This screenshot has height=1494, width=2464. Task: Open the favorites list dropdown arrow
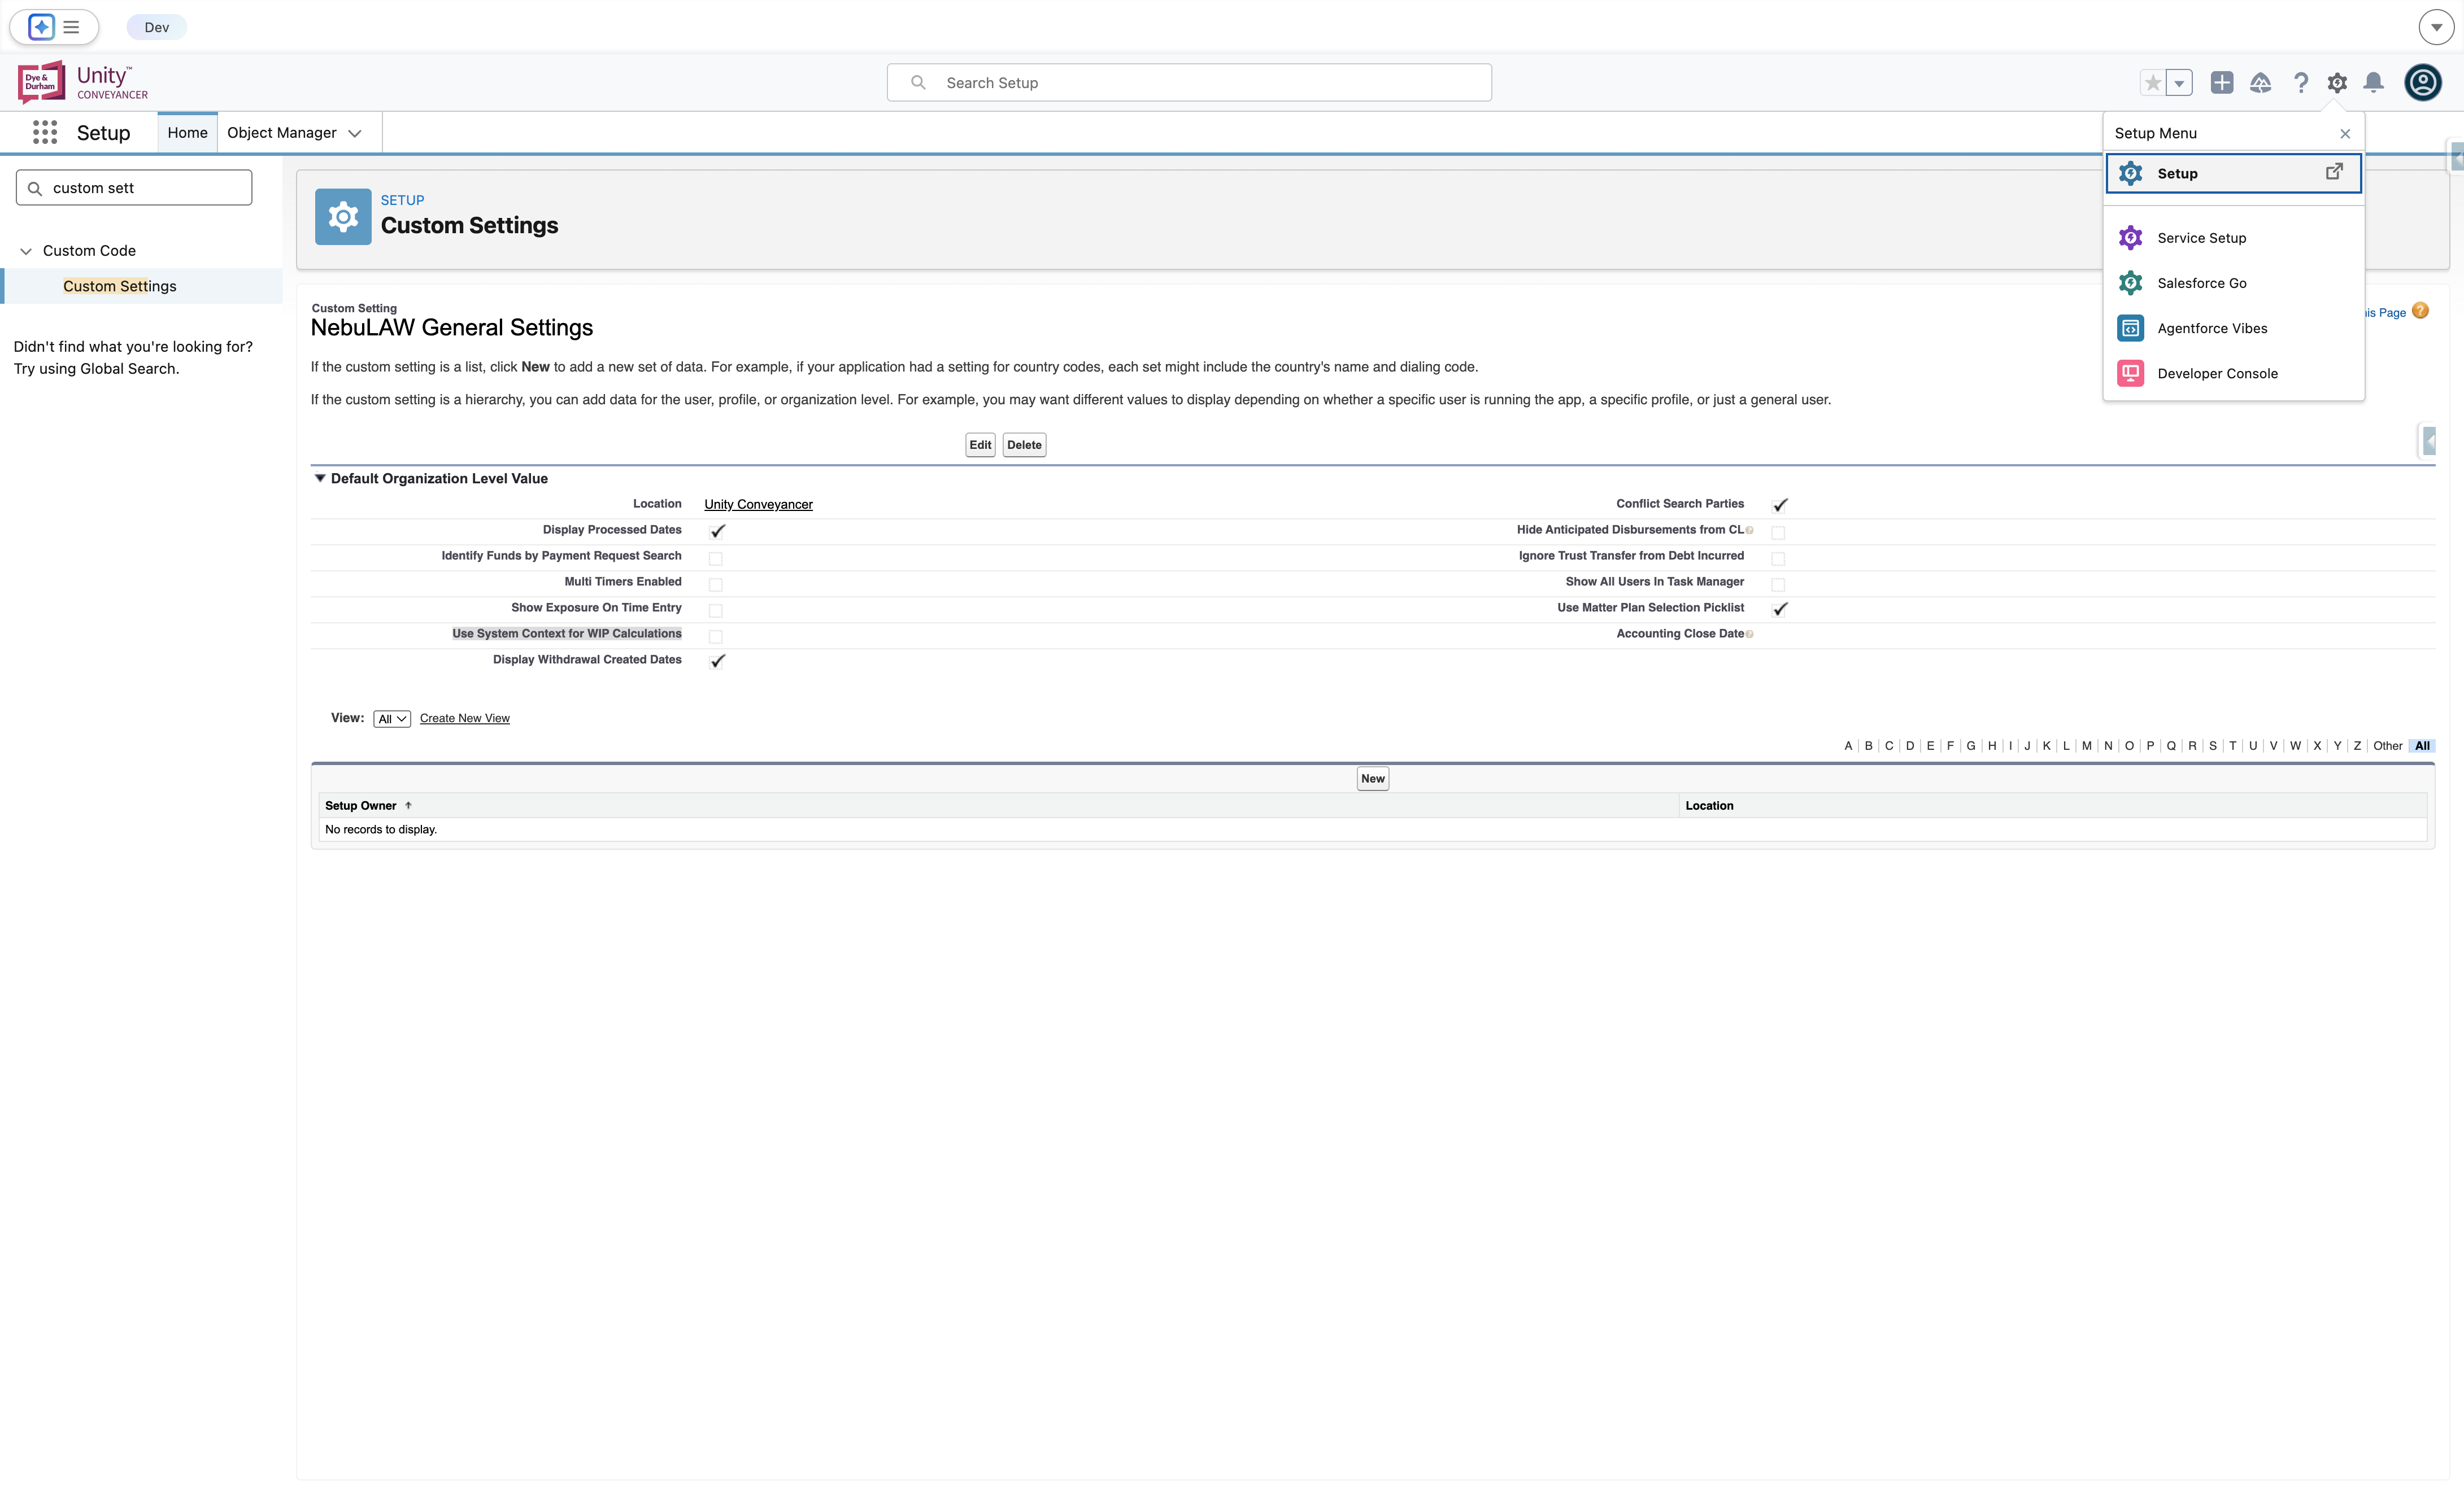2179,83
